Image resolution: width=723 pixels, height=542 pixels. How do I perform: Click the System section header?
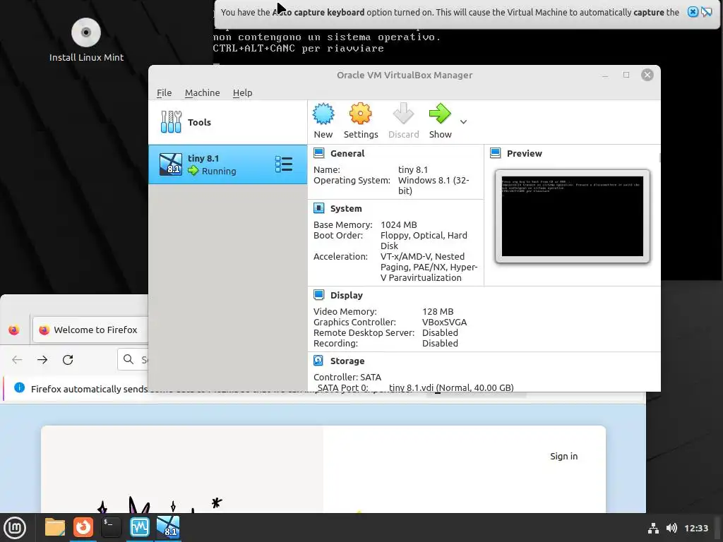coord(346,208)
